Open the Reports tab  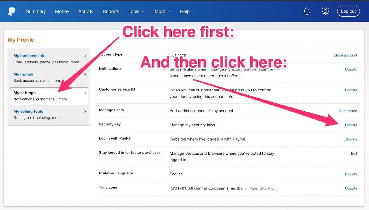(111, 11)
